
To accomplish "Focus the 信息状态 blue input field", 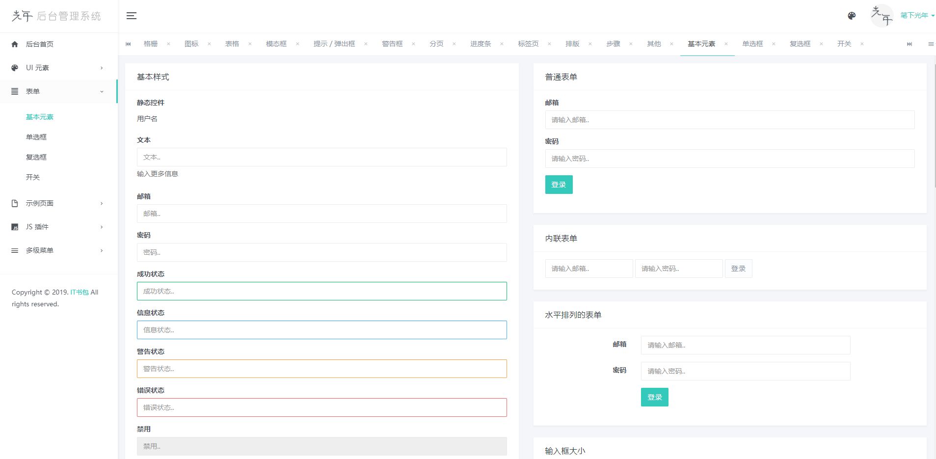I will click(x=321, y=330).
